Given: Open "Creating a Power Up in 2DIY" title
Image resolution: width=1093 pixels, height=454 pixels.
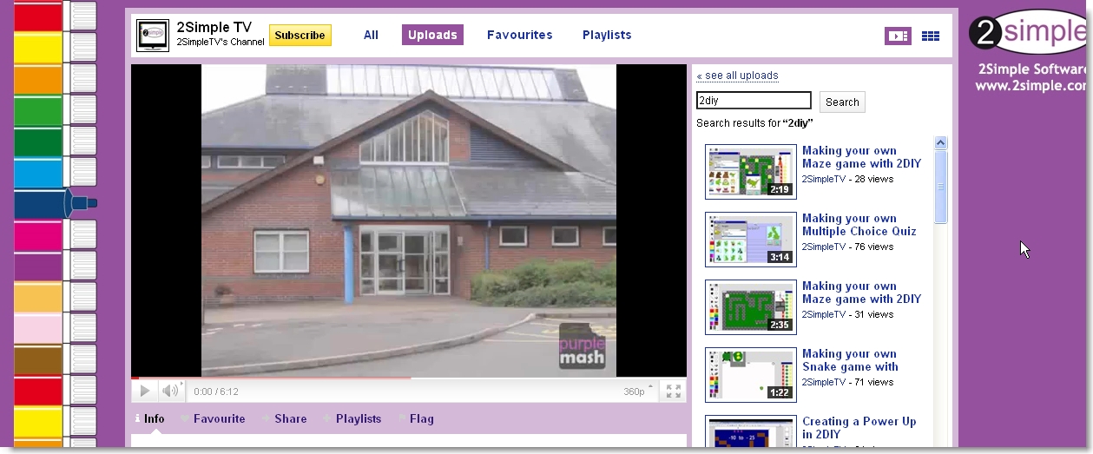Looking at the screenshot, I should [x=859, y=428].
